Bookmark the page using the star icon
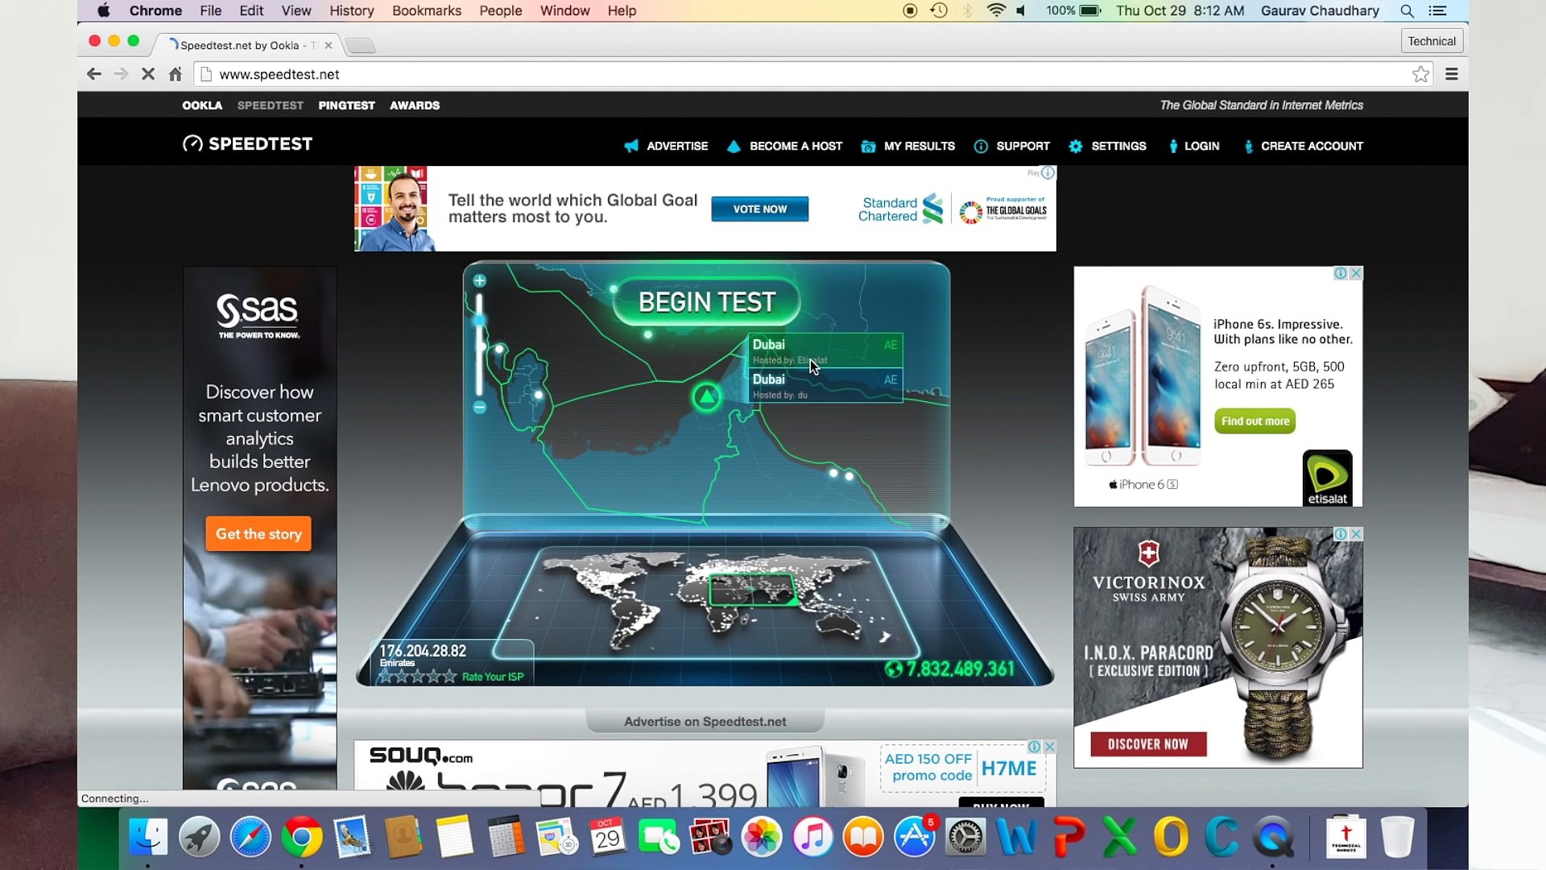This screenshot has width=1546, height=870. (x=1421, y=73)
